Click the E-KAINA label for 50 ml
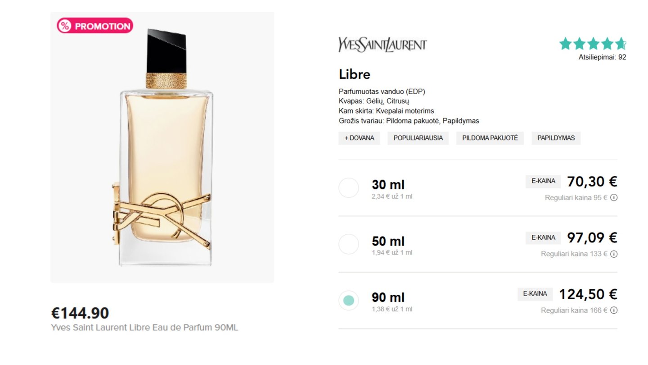Image resolution: width=648 pixels, height=365 pixels. (543, 237)
